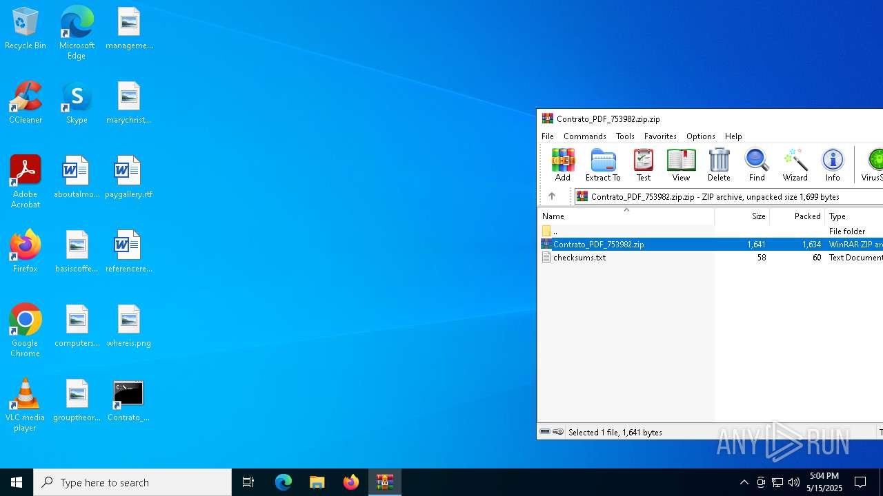Open Microsoft Edge from the taskbar
The image size is (883, 496).
[284, 482]
